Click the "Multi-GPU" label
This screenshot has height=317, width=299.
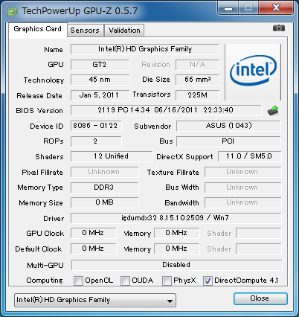45,266
